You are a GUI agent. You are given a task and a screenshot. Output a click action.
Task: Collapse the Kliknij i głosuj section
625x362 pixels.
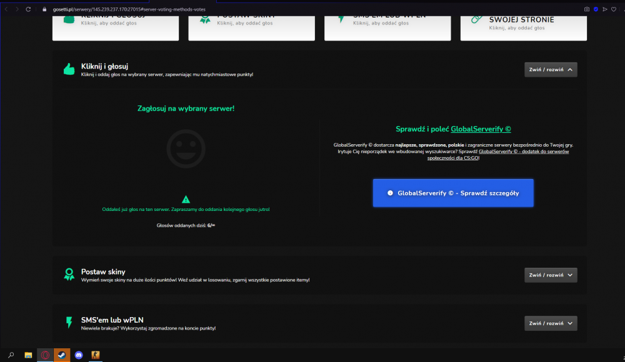(x=551, y=69)
